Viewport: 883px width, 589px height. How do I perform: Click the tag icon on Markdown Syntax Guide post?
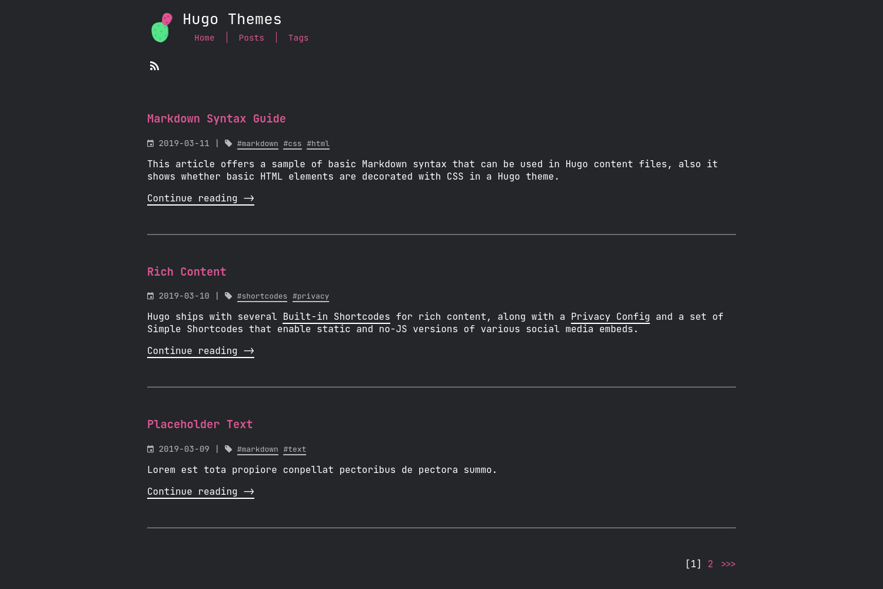(228, 143)
